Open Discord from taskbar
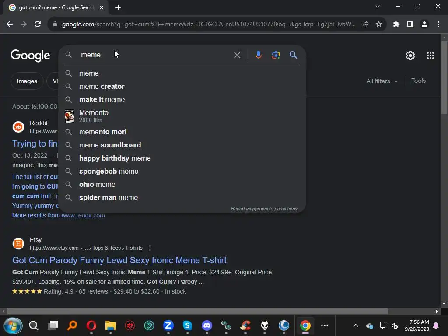Viewport: 448px width, 336px height. point(207,325)
